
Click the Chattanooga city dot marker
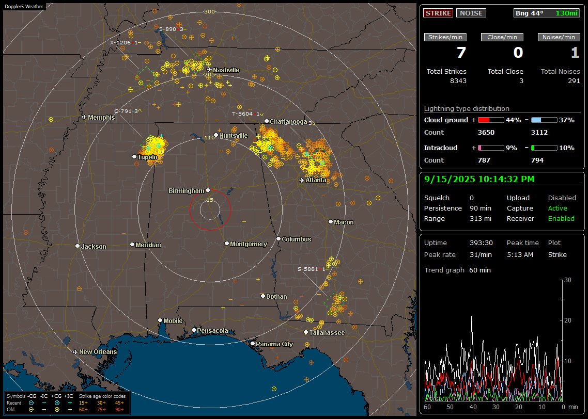pyautogui.click(x=267, y=121)
